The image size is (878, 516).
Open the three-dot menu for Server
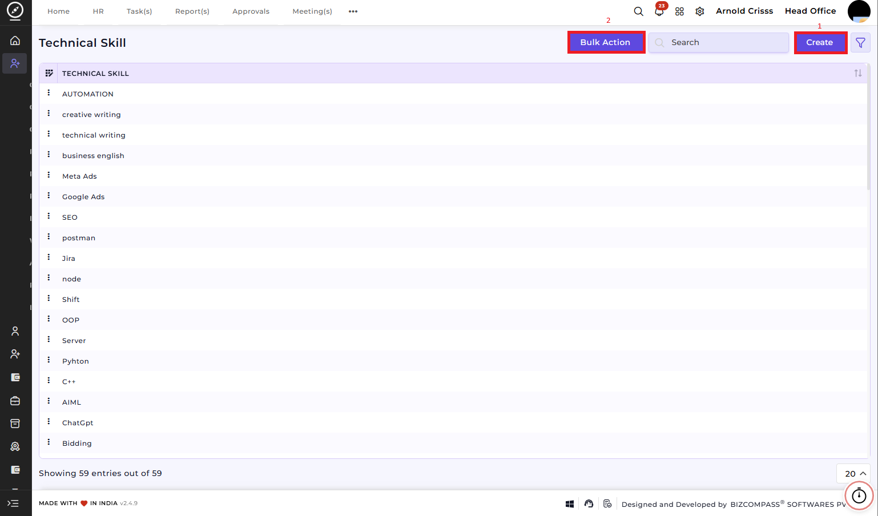pos(49,339)
